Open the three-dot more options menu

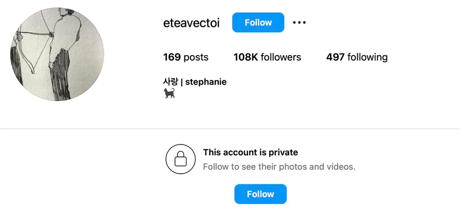click(299, 22)
